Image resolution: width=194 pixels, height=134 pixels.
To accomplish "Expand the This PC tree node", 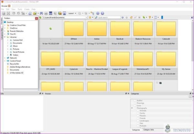I will pyautogui.click(x=5, y=34).
